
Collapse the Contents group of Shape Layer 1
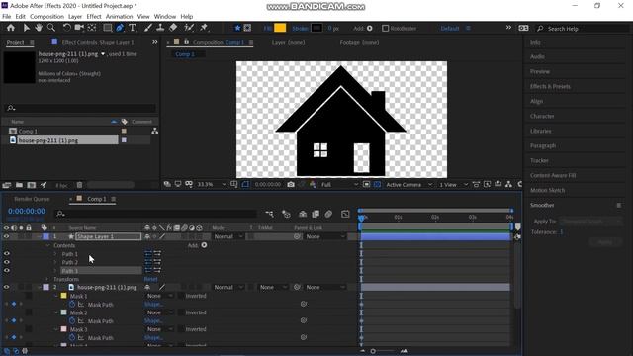[x=48, y=245]
